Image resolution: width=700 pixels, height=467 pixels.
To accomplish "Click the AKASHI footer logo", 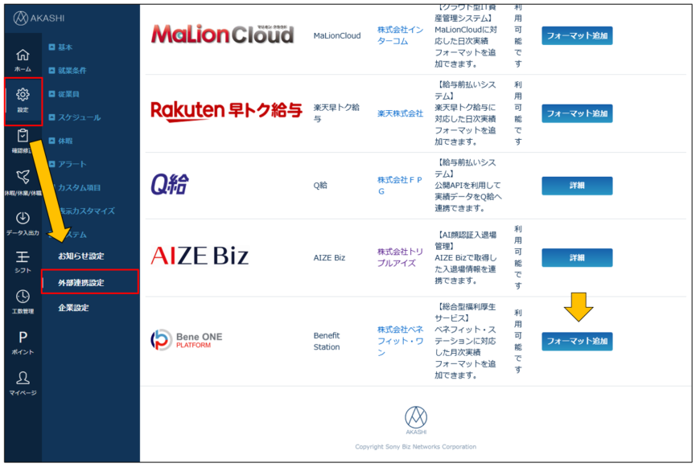I will [416, 420].
